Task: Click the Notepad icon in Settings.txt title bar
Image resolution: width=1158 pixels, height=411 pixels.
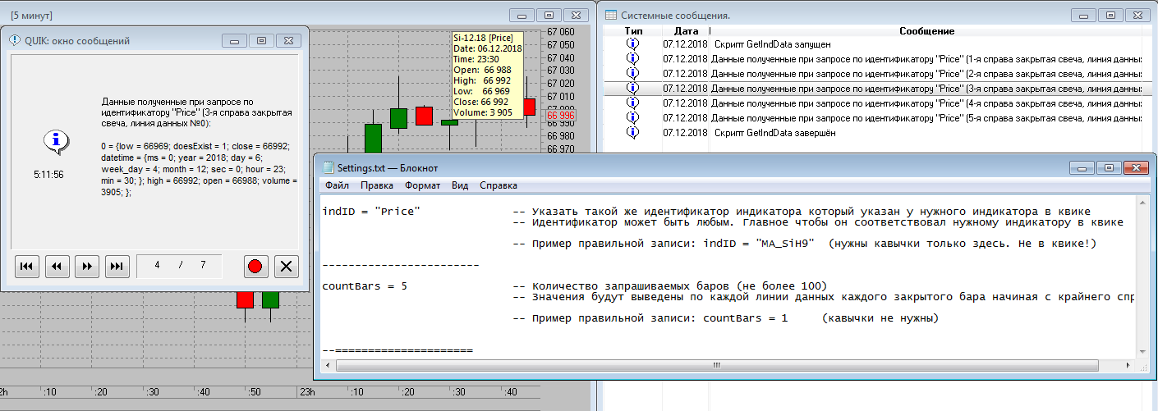Action: [329, 167]
